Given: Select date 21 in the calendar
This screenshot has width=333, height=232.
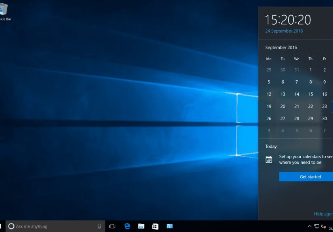Looking at the screenshot, I should pyautogui.click(x=297, y=107).
